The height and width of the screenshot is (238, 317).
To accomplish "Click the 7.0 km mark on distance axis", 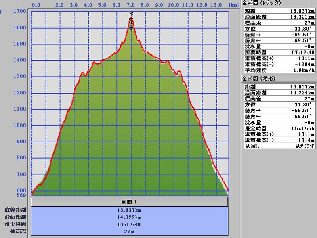I will pos(131,5).
